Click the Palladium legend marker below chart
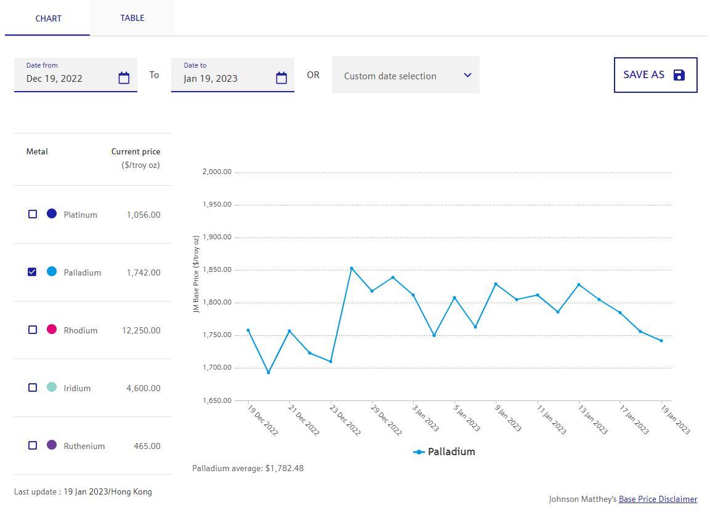710x513 pixels. (419, 452)
